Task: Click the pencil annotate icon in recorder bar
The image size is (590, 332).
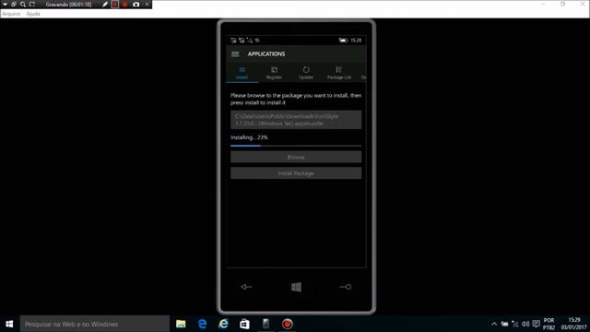Action: point(105,4)
